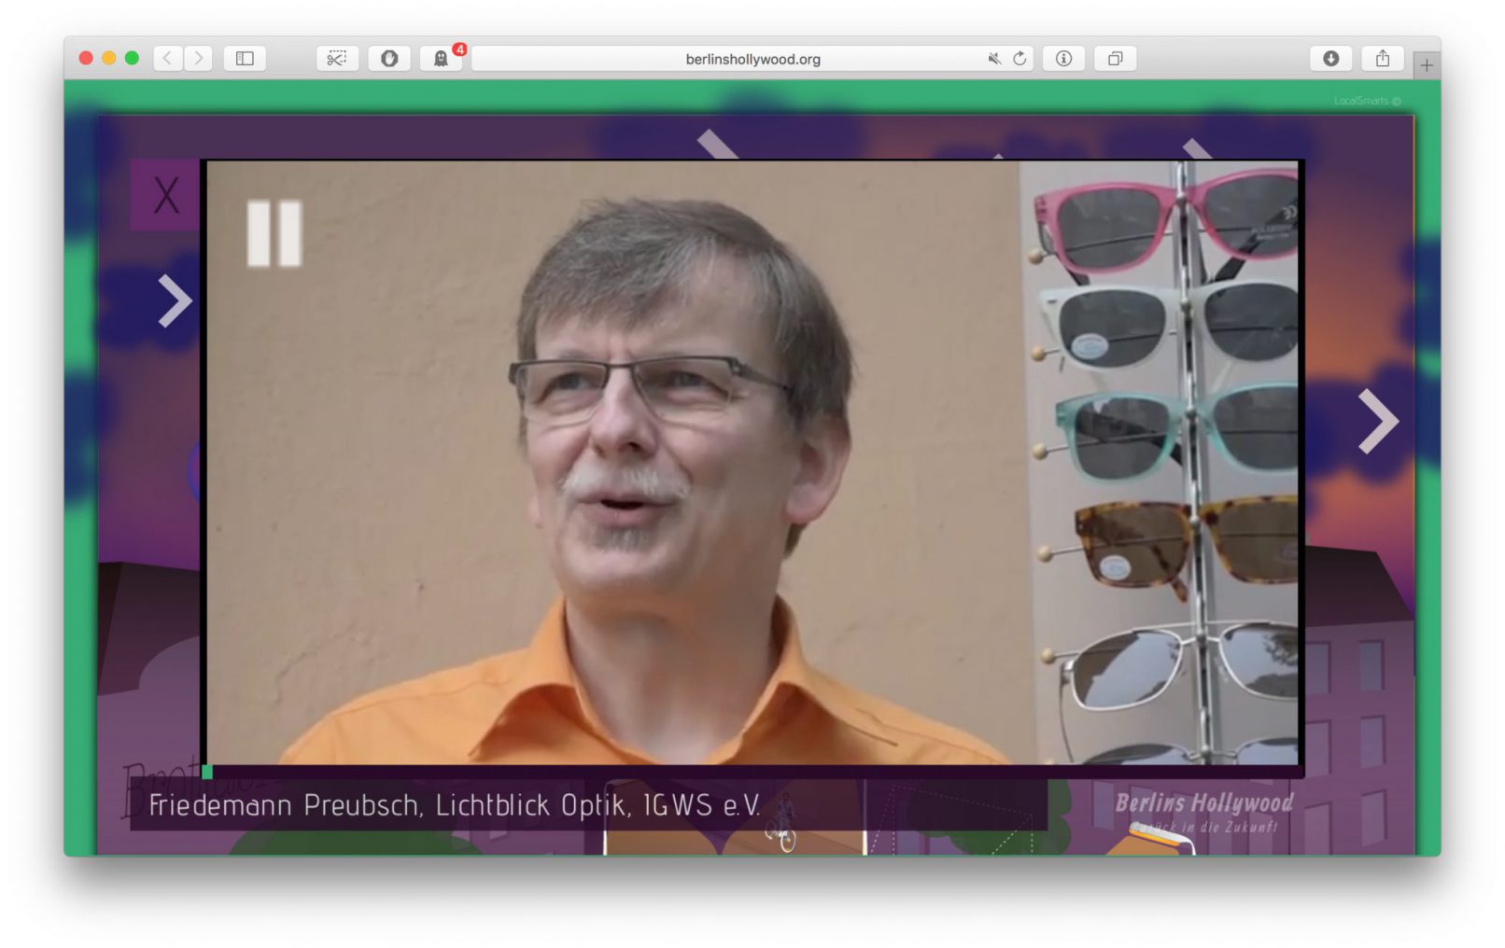Go forward to the next page
The height and width of the screenshot is (948, 1505).
[x=198, y=59]
